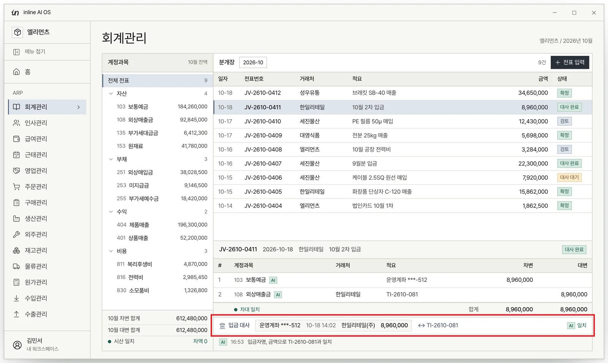Open 구매관리 clipboard icon

point(16,203)
